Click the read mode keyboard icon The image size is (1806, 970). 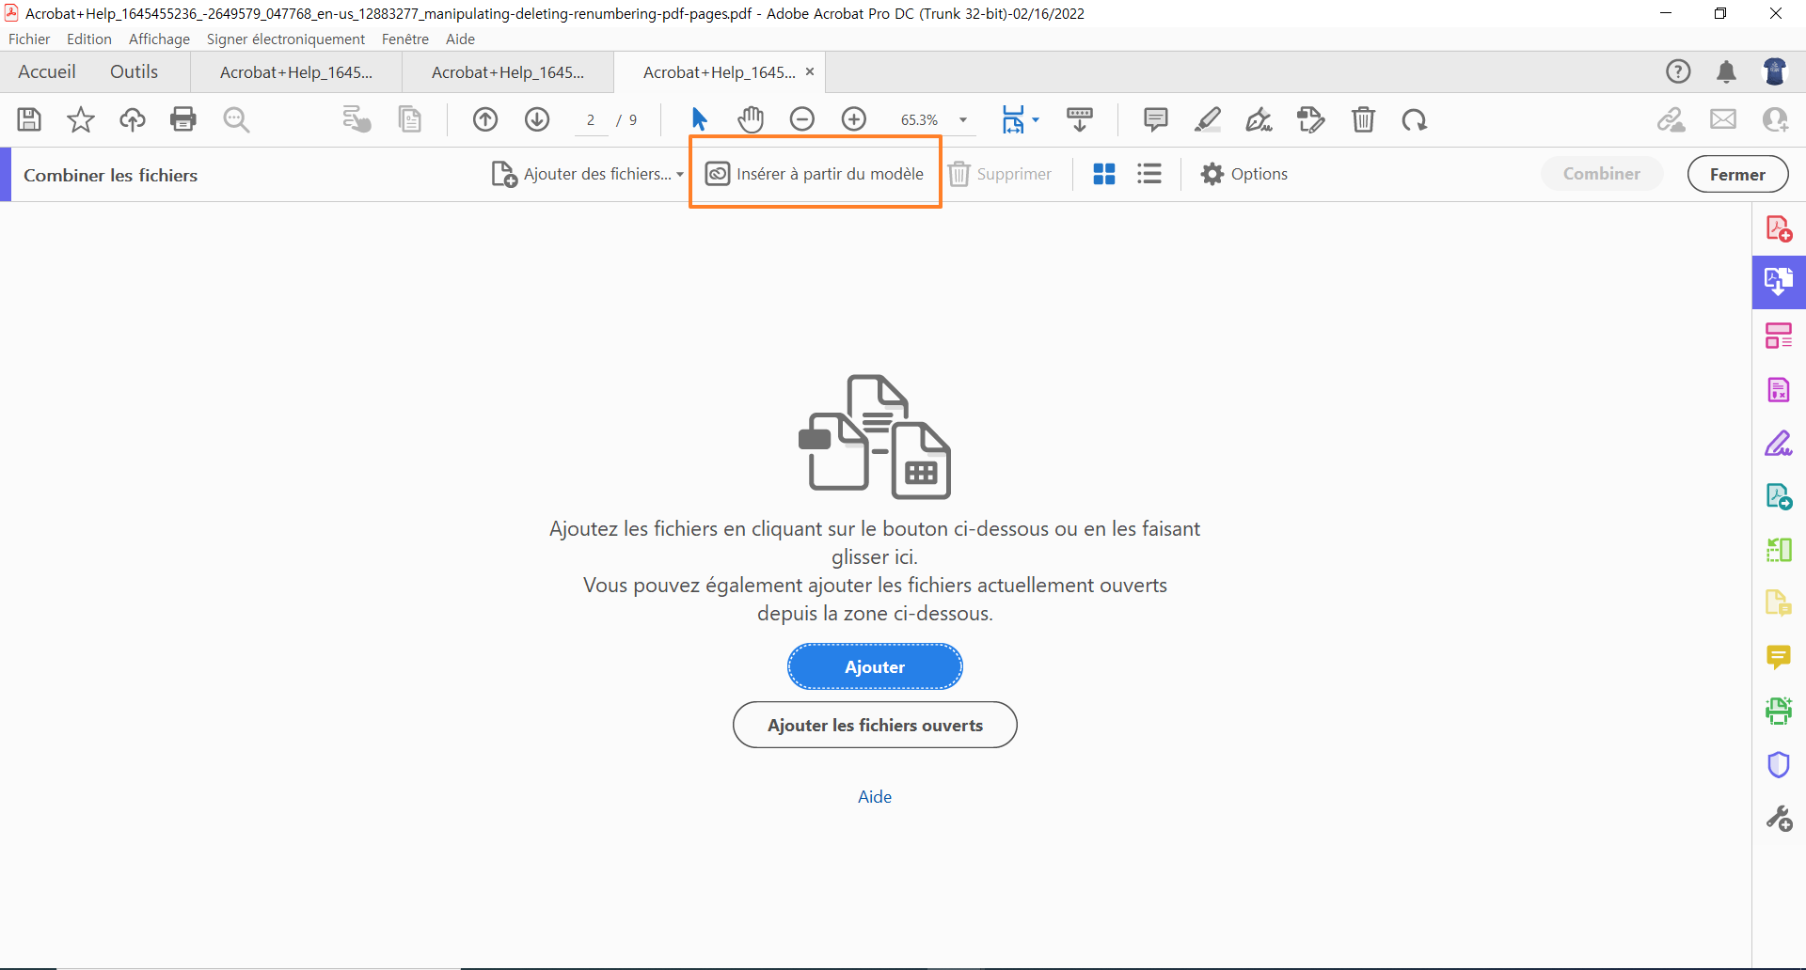[x=1080, y=119]
